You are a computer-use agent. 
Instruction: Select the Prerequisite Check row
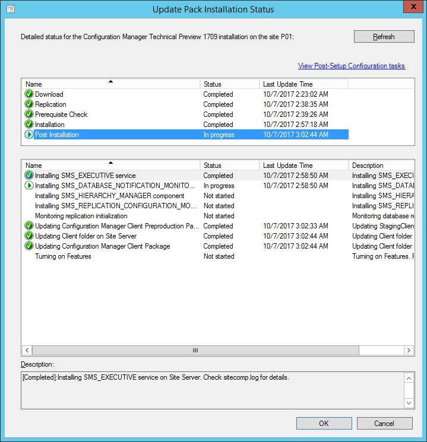[186, 115]
